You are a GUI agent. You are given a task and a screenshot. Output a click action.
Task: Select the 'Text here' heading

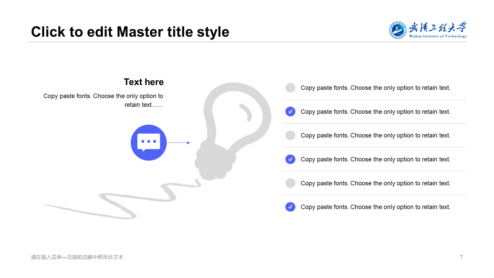[144, 82]
